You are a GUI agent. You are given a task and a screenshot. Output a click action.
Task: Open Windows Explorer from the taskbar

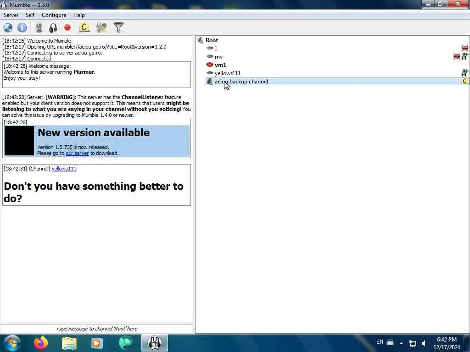coord(69,343)
